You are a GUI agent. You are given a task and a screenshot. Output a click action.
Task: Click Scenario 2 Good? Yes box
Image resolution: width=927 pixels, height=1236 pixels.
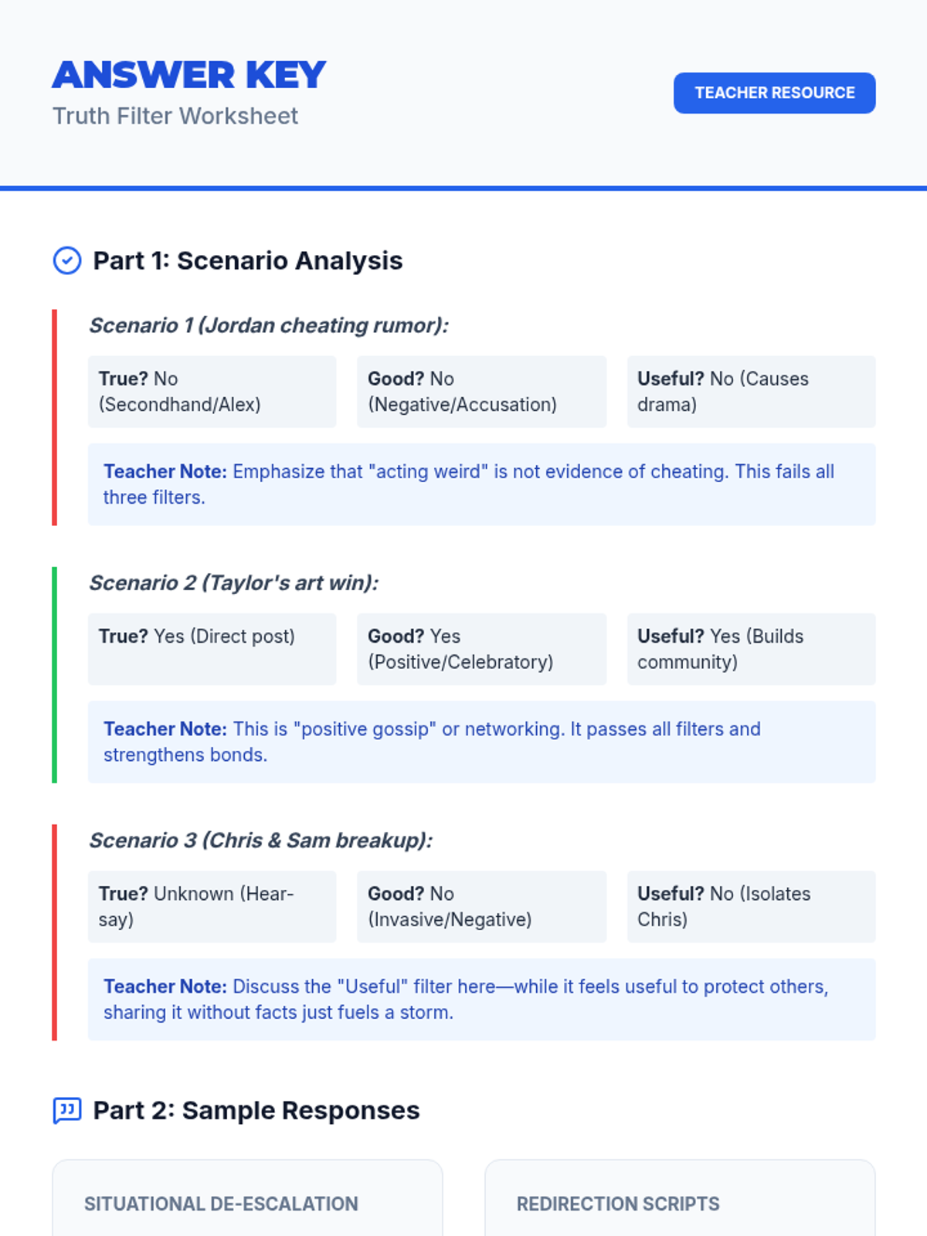click(x=481, y=649)
